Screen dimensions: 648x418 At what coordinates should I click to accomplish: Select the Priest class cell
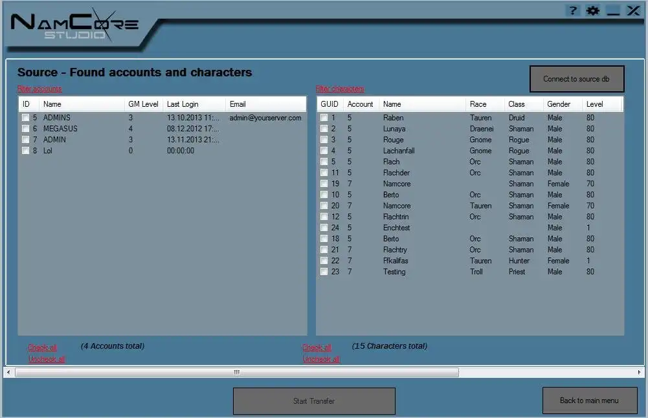point(517,271)
